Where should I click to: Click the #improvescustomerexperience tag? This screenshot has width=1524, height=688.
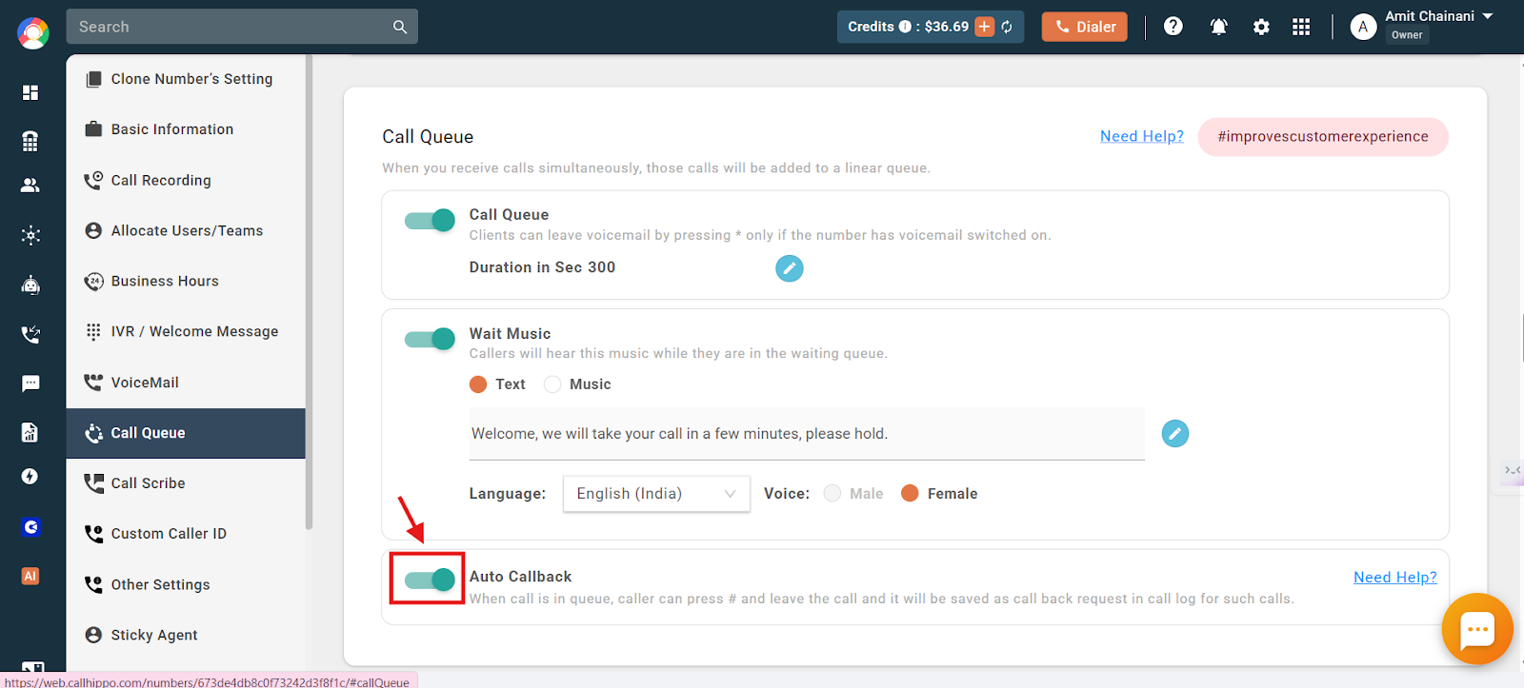click(x=1323, y=137)
